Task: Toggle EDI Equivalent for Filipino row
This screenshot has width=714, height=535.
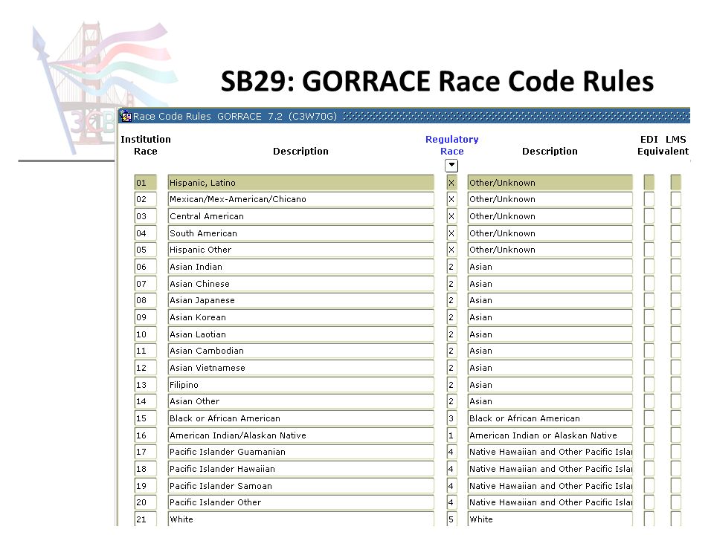Action: point(649,384)
